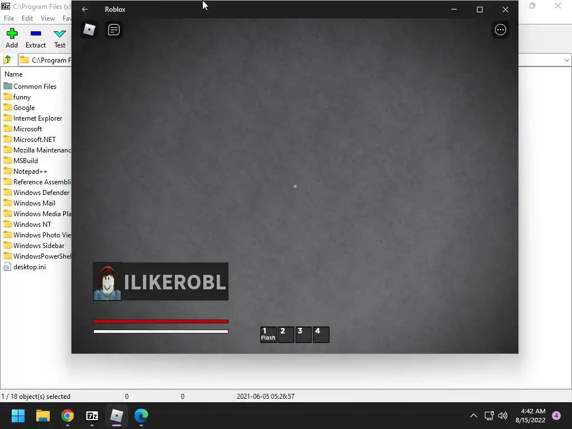The height and width of the screenshot is (429, 572).
Task: Select hotbar slot 4
Action: click(321, 334)
